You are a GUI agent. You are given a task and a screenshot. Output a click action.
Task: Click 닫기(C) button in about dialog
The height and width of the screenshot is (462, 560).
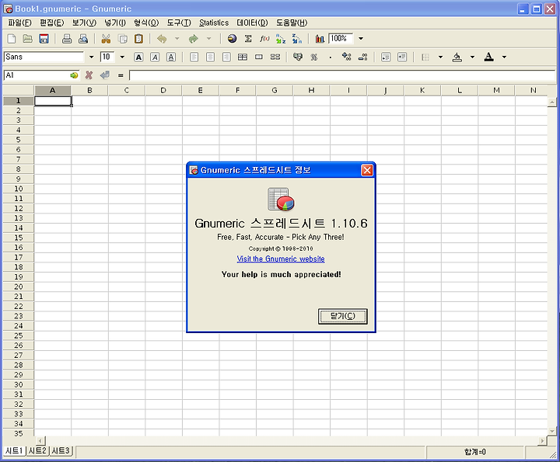coord(342,316)
